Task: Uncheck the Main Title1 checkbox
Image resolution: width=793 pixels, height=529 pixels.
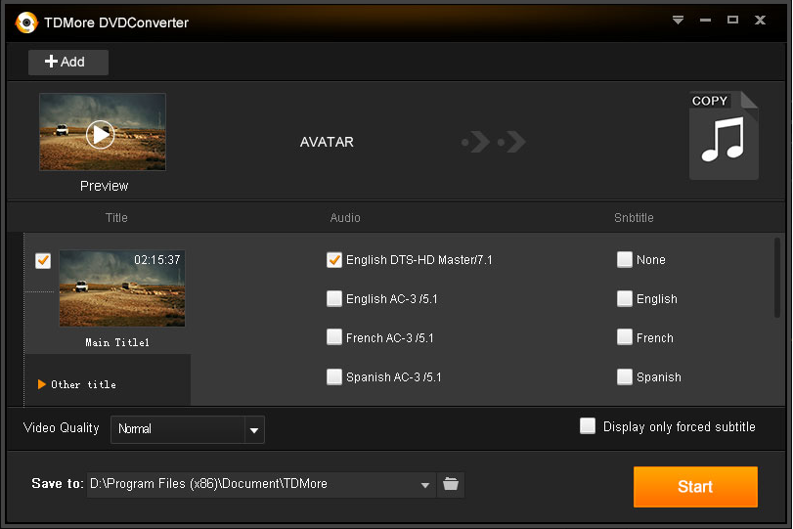Action: (x=43, y=260)
